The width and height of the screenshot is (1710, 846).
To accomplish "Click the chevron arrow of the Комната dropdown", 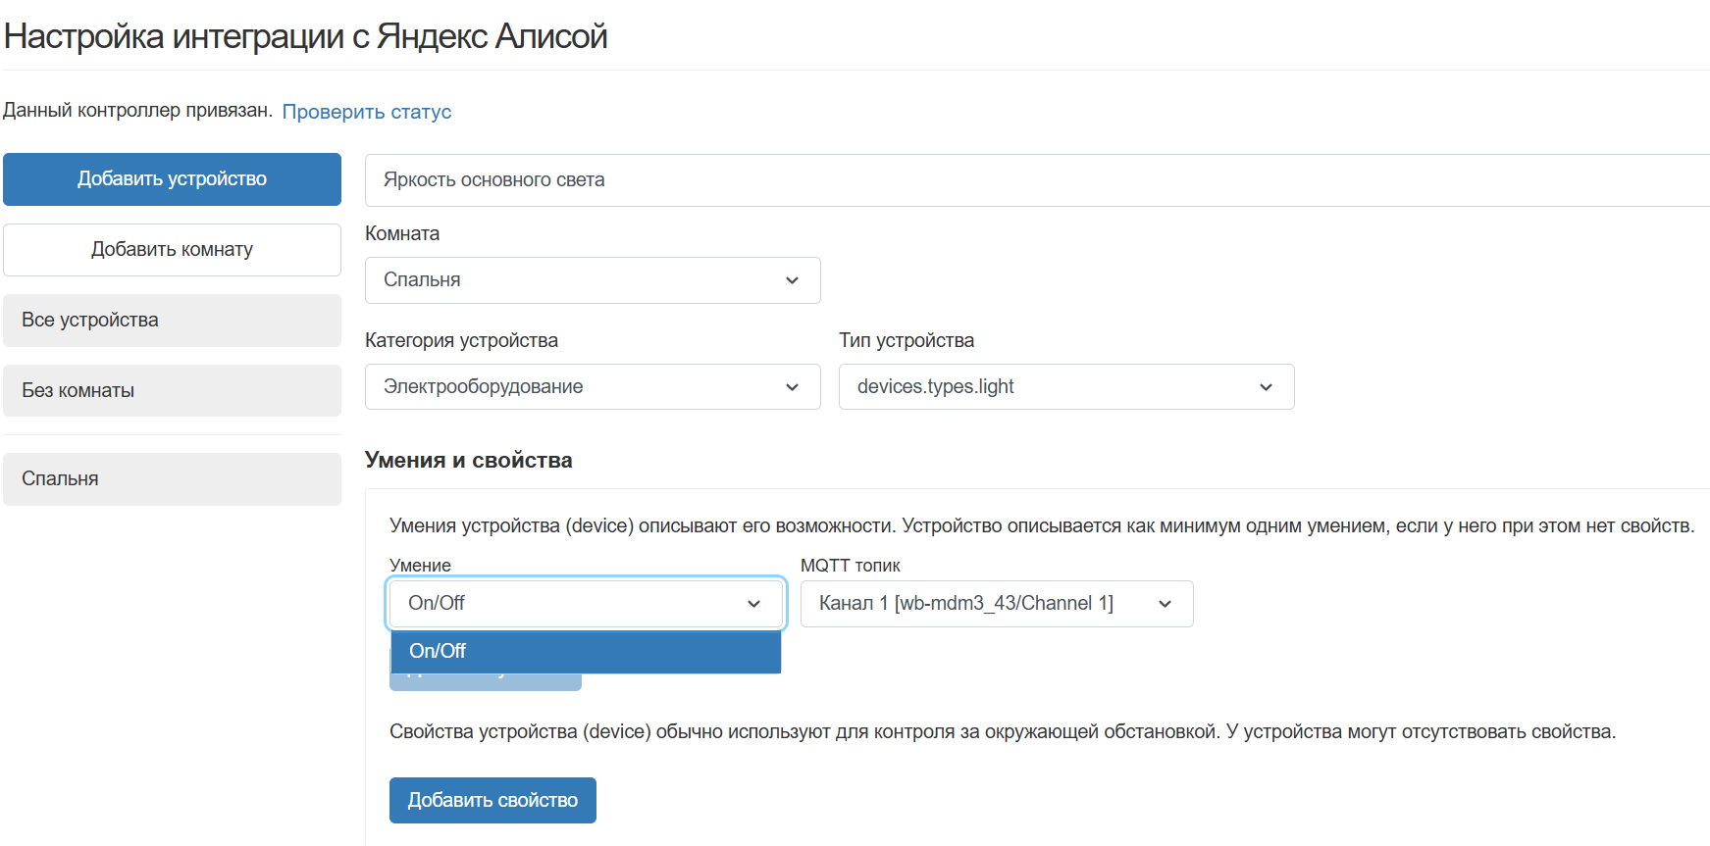I will (793, 280).
